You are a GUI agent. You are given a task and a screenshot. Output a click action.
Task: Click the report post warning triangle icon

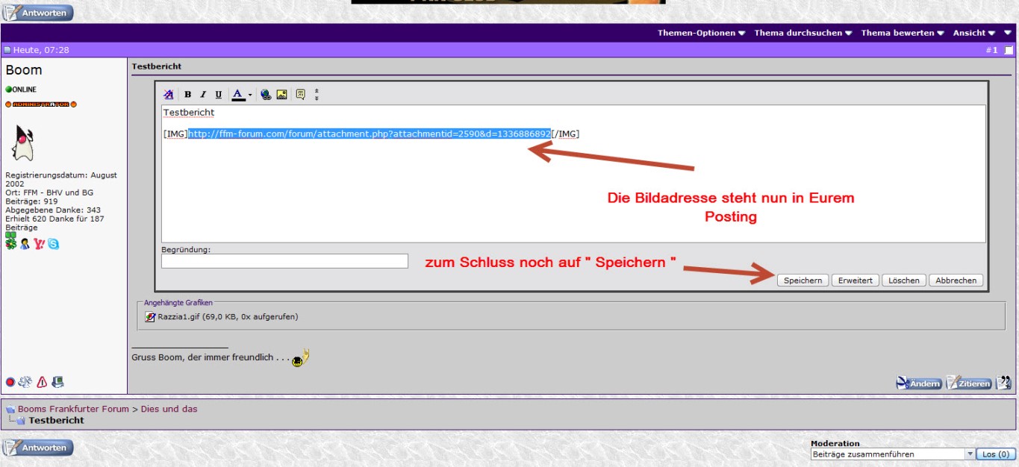pos(42,382)
